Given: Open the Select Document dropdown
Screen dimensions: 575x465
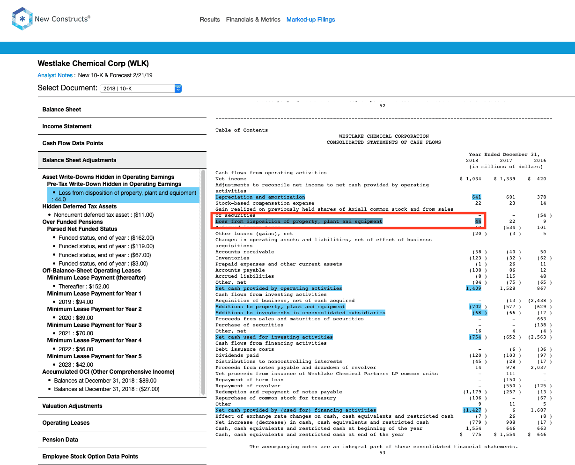Looking at the screenshot, I should 141,88.
